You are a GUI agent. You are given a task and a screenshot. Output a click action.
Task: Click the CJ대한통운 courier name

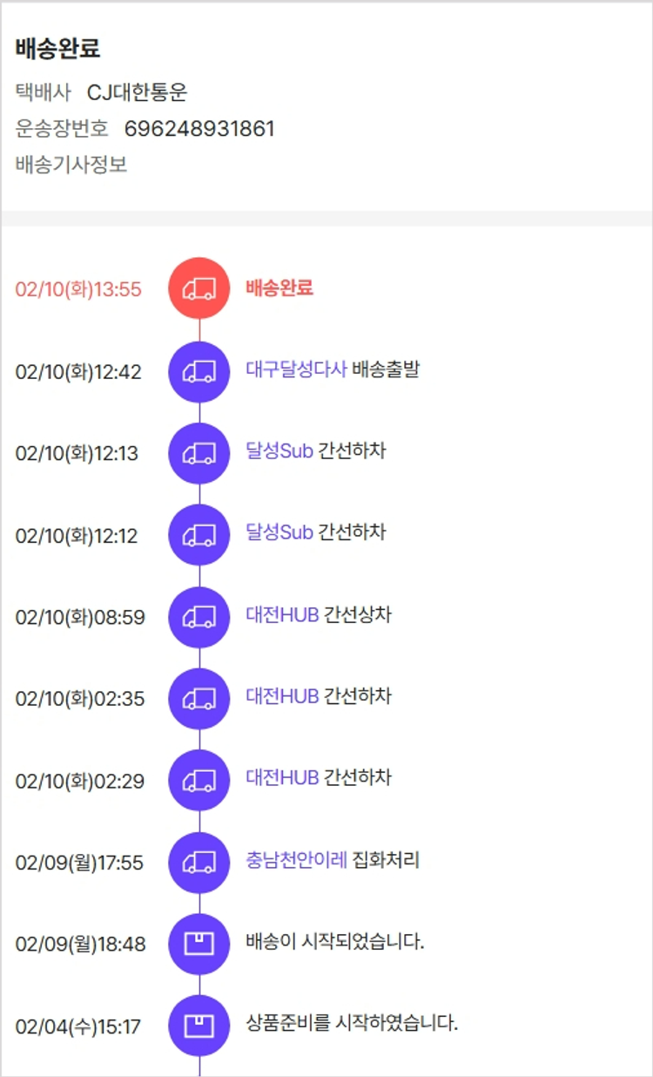[138, 92]
